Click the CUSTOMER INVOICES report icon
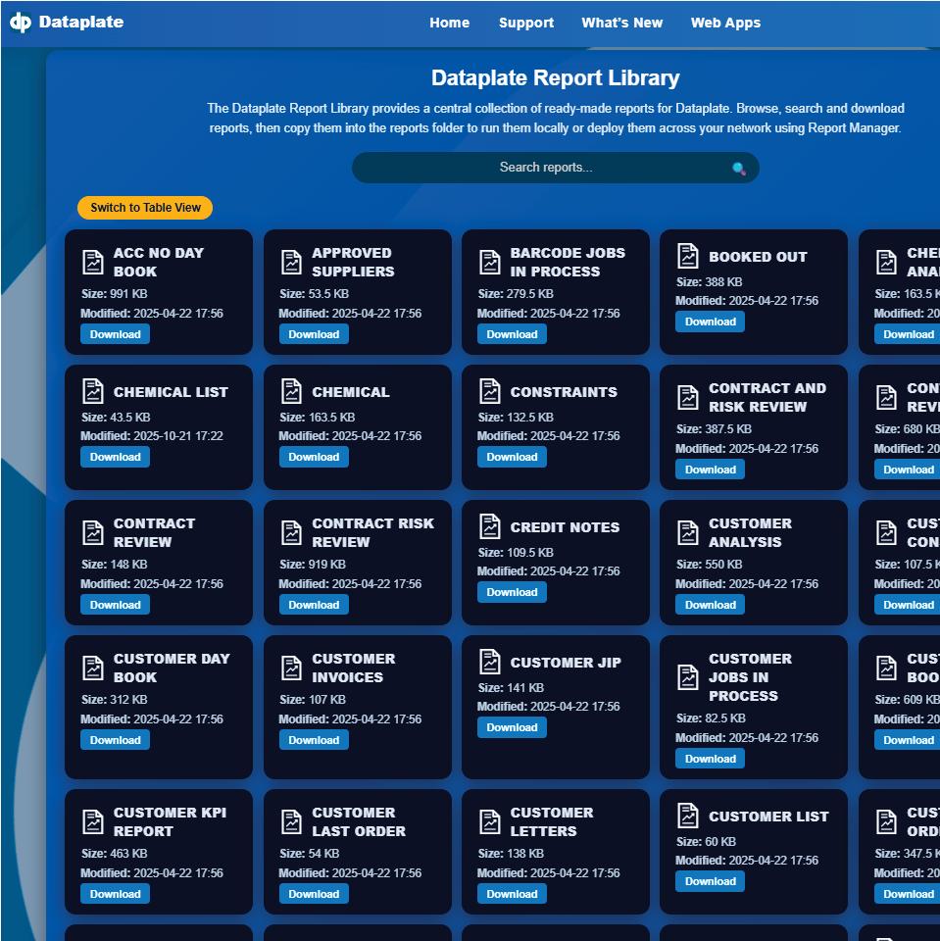The image size is (940, 941). pos(291,668)
